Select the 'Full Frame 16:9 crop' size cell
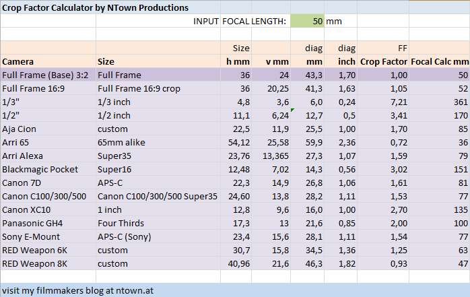This screenshot has width=470, height=297. 139,89
